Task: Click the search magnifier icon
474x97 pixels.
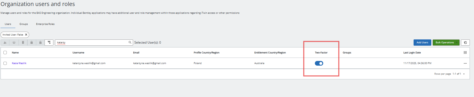Action: coord(130,42)
